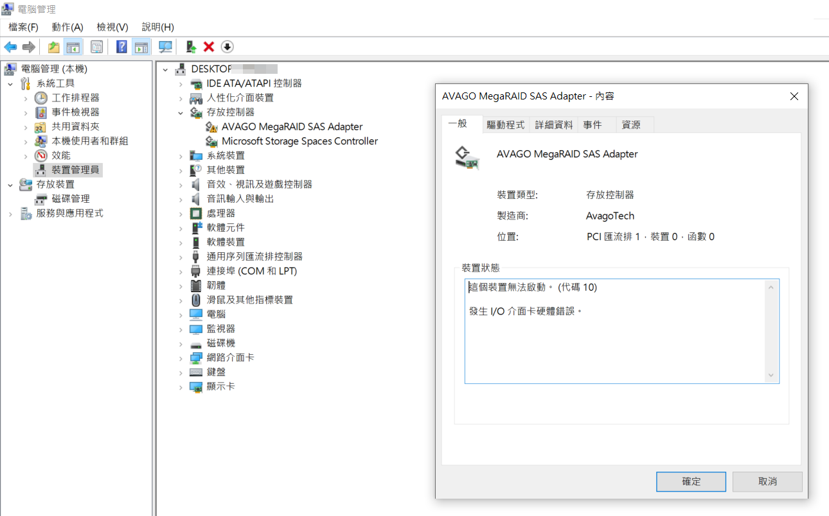Click the 磁碟管理 disk icon
This screenshot has width=829, height=516.
coord(41,199)
